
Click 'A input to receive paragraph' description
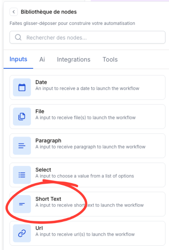tap(90, 147)
